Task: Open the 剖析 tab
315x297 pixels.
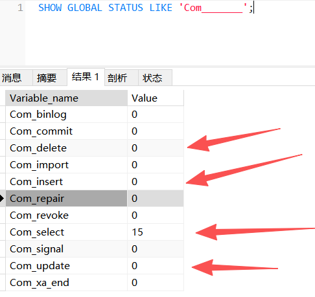Action: click(122, 78)
